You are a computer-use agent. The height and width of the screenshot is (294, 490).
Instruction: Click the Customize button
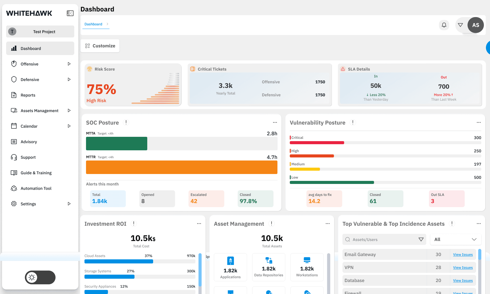[100, 46]
